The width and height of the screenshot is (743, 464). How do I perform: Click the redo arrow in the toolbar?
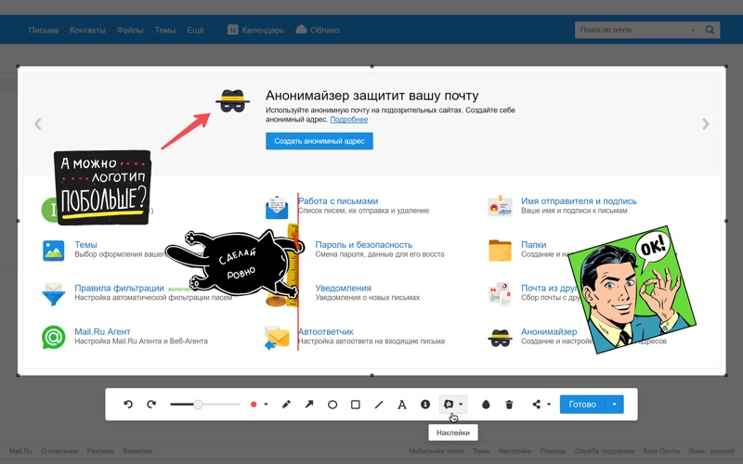(151, 405)
